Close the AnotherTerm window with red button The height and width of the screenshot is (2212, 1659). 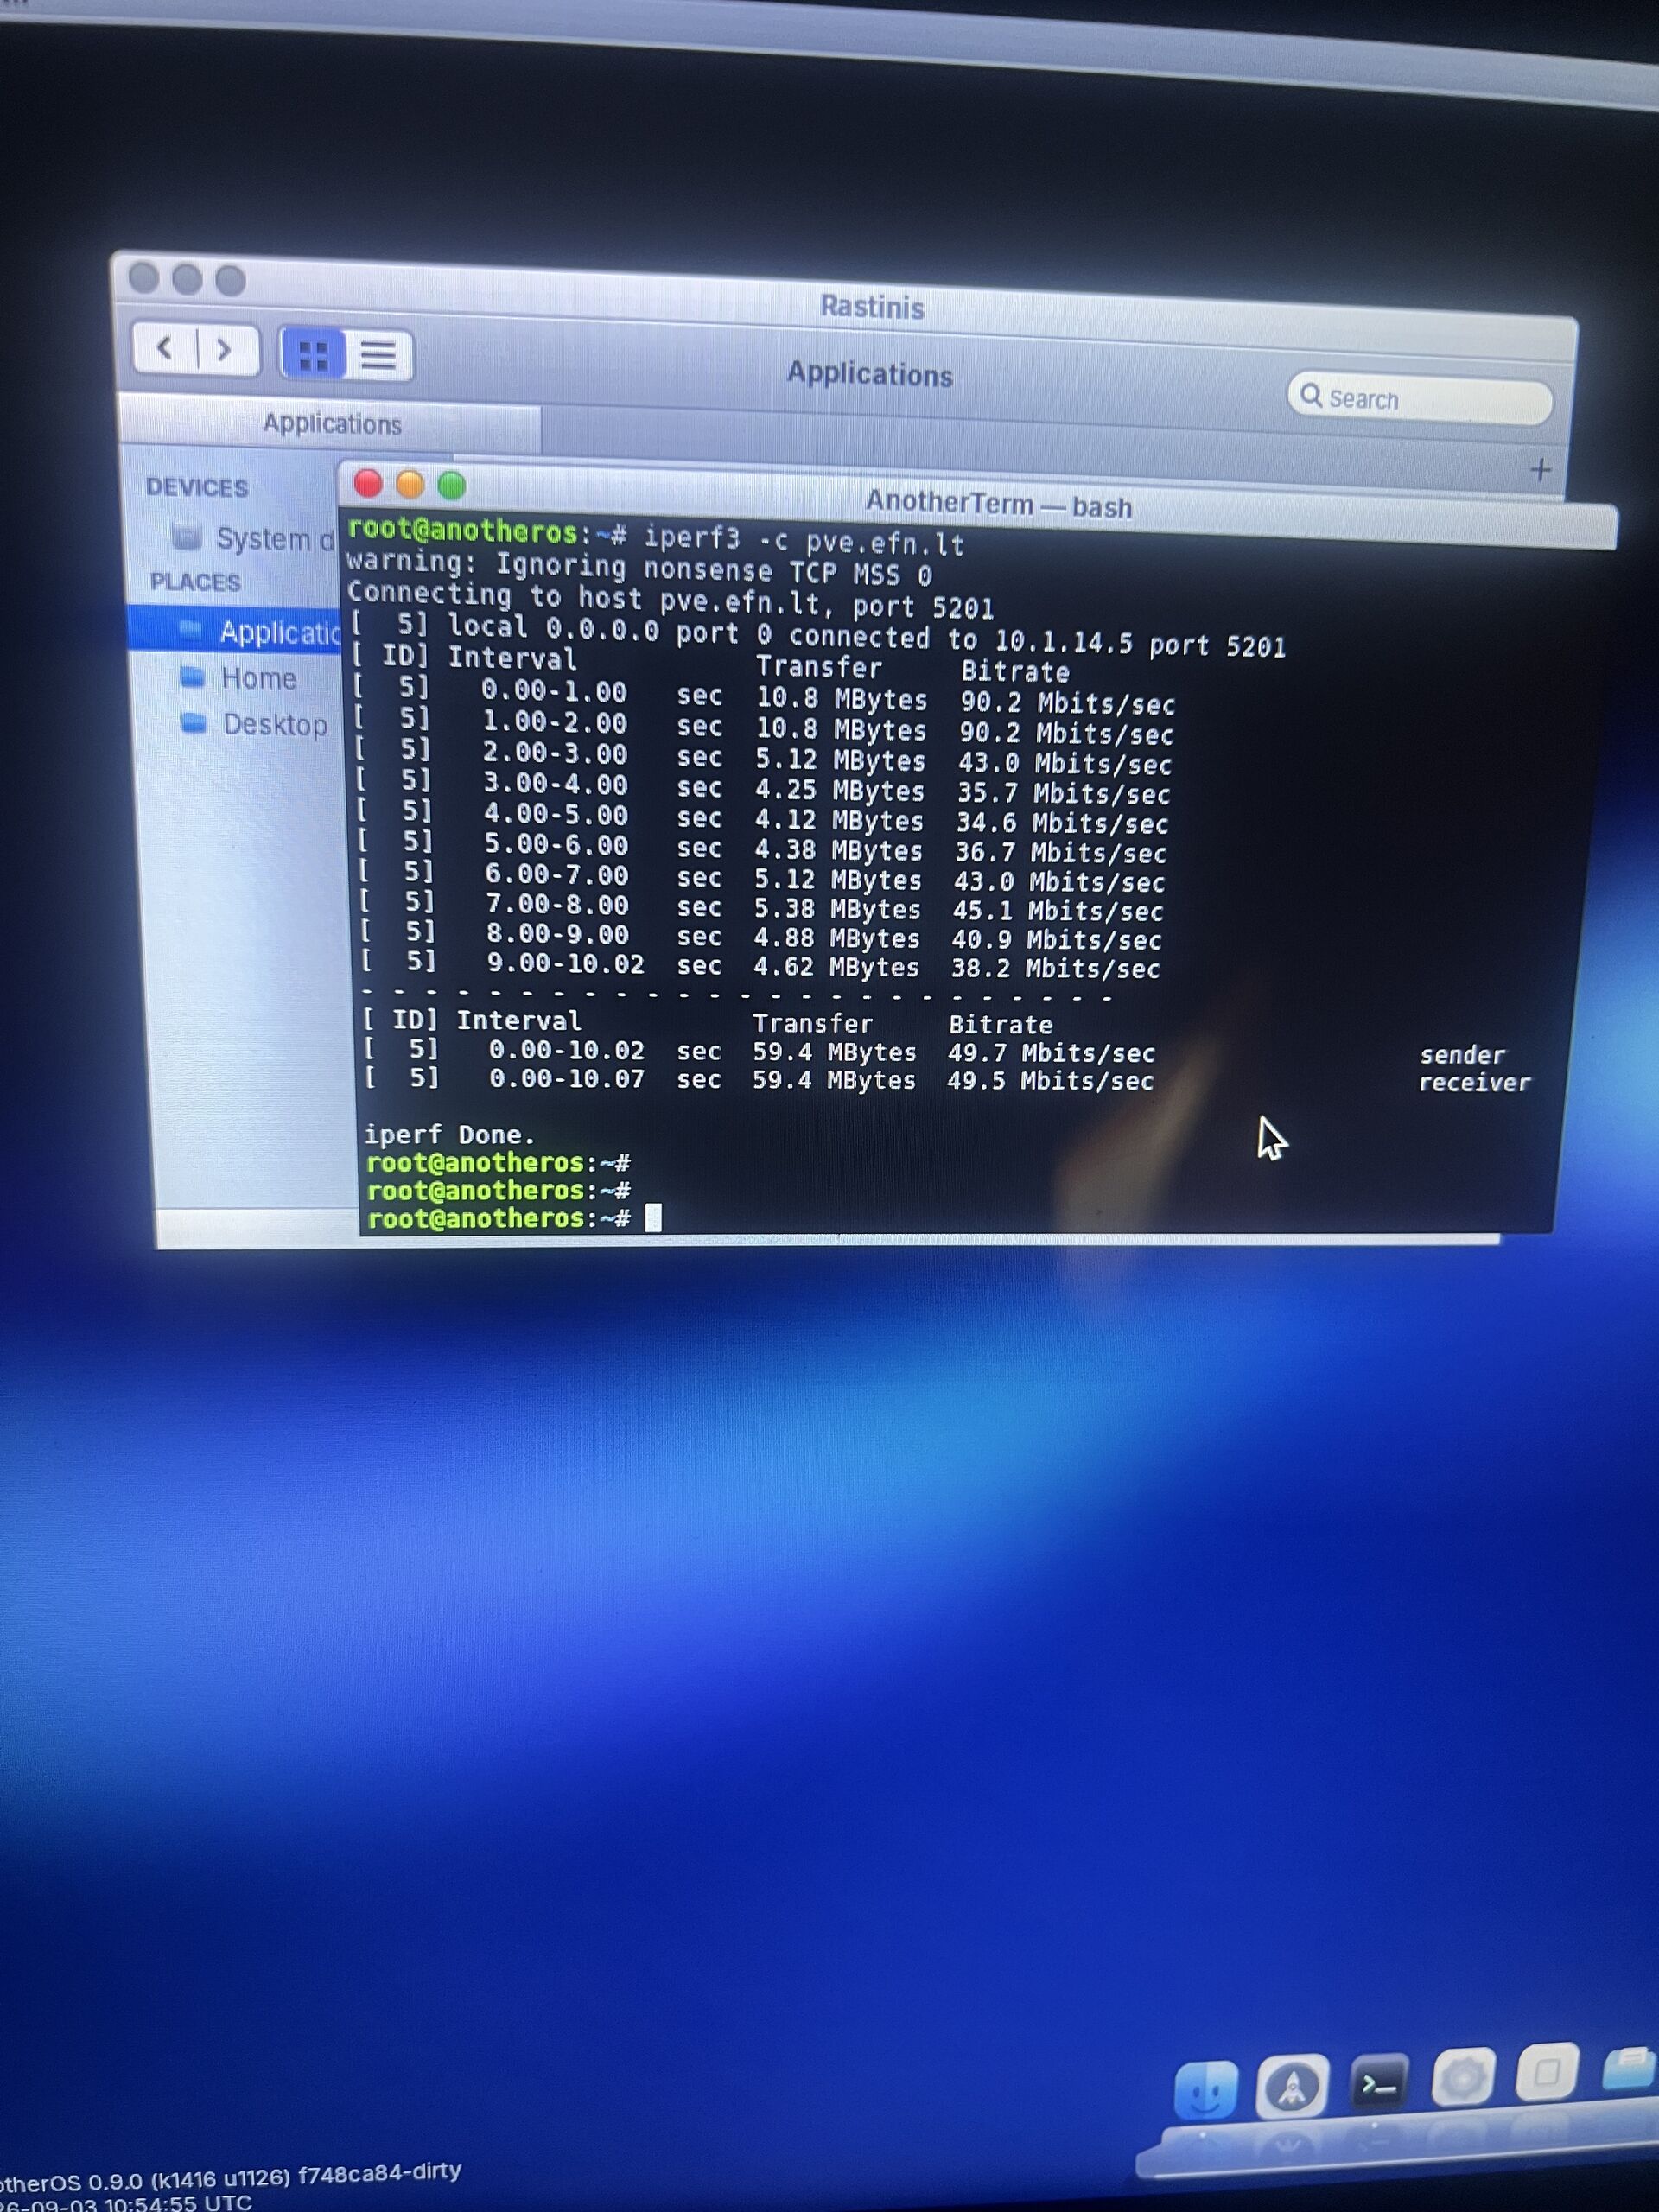tap(368, 484)
